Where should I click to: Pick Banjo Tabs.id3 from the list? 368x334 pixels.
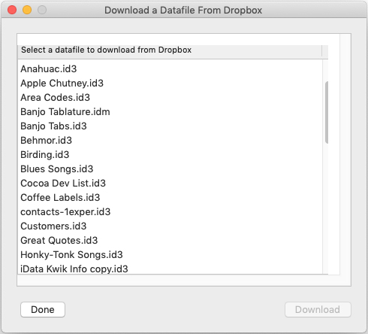170,126
